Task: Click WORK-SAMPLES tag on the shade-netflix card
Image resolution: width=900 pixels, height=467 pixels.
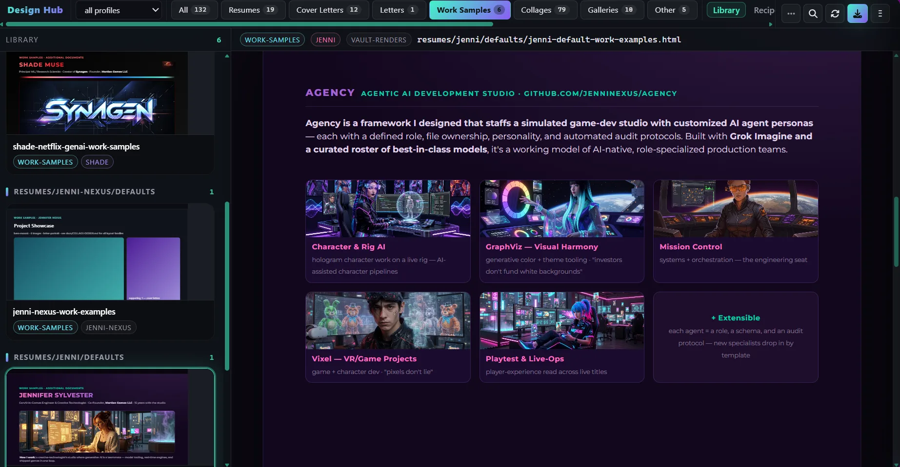Action: (x=45, y=162)
